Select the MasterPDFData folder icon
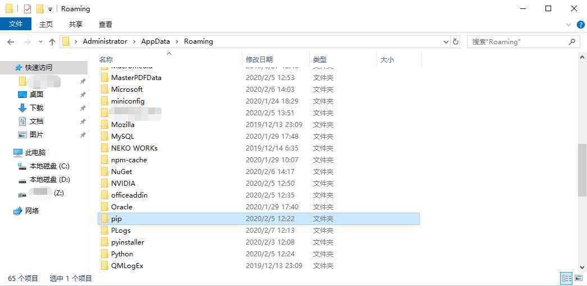This screenshot has height=286, width=587. (x=104, y=78)
